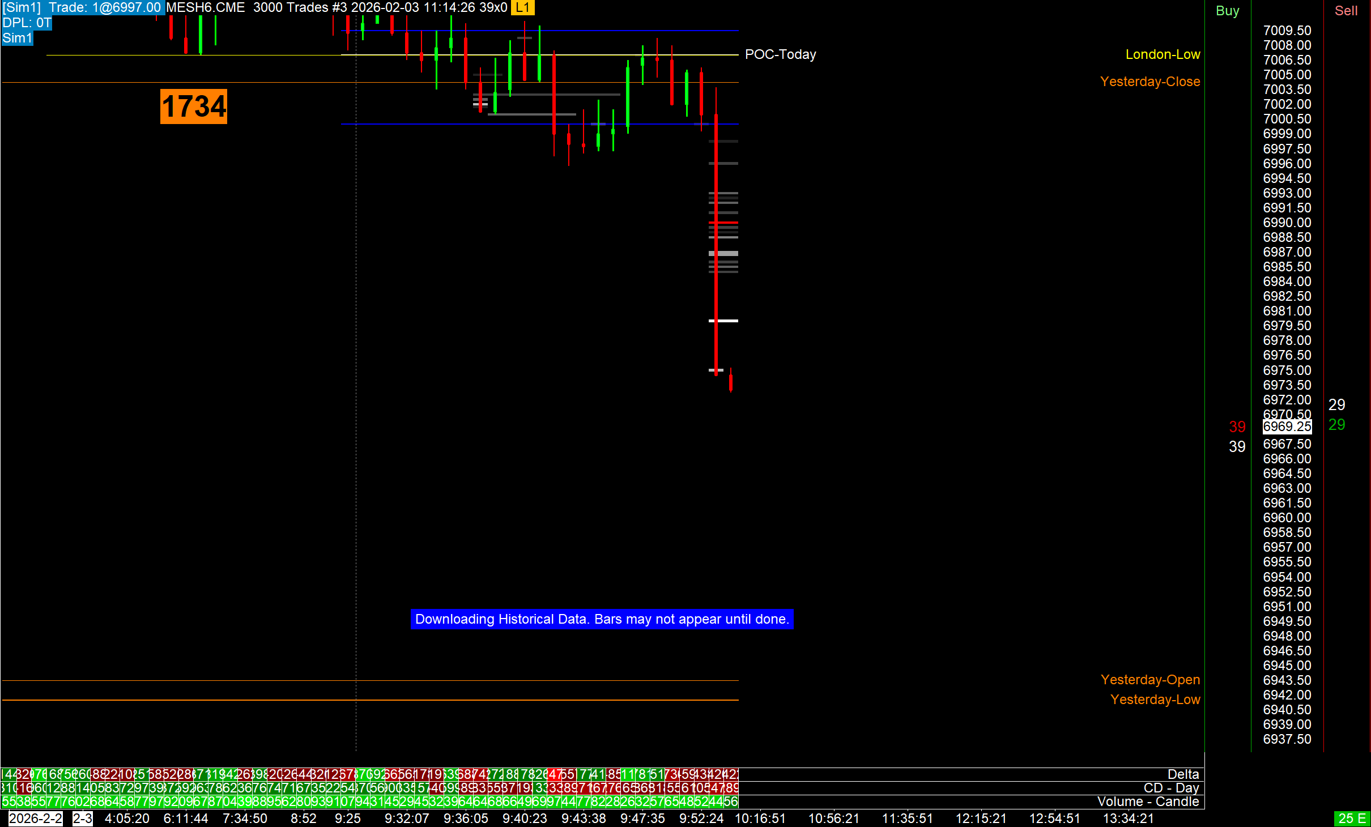Click the green '25 E' status indicator
Image resolution: width=1371 pixels, height=827 pixels.
[x=1352, y=819]
